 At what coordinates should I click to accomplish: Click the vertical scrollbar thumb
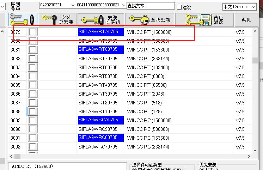click(x=255, y=60)
